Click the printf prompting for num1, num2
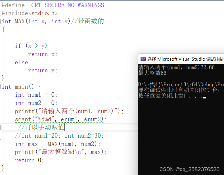This screenshot has height=175, width=224. (x=69, y=111)
